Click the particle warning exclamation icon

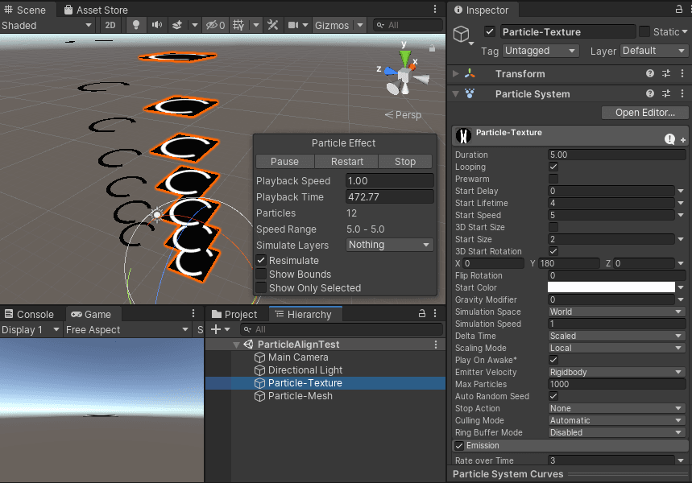[669, 139]
